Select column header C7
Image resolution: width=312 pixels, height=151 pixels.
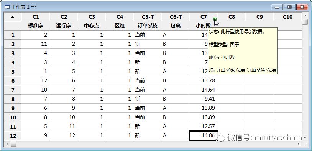tap(204, 17)
